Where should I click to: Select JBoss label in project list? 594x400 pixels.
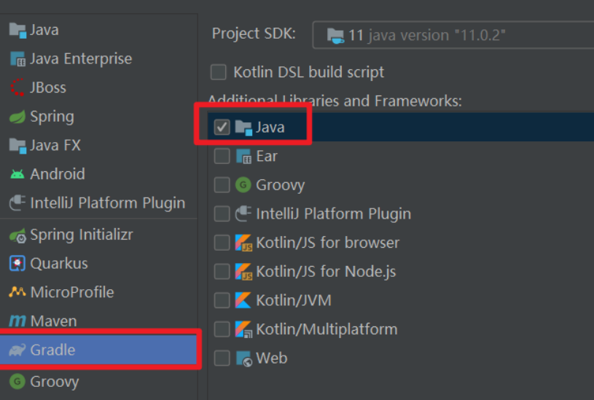coord(48,87)
